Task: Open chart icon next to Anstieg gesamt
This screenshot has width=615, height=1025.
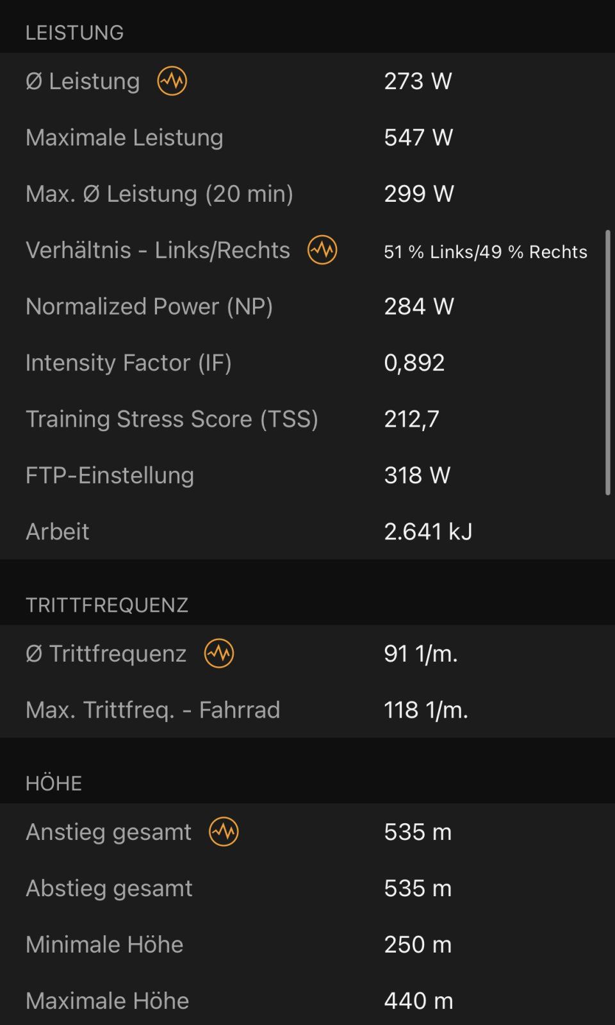Action: (224, 832)
